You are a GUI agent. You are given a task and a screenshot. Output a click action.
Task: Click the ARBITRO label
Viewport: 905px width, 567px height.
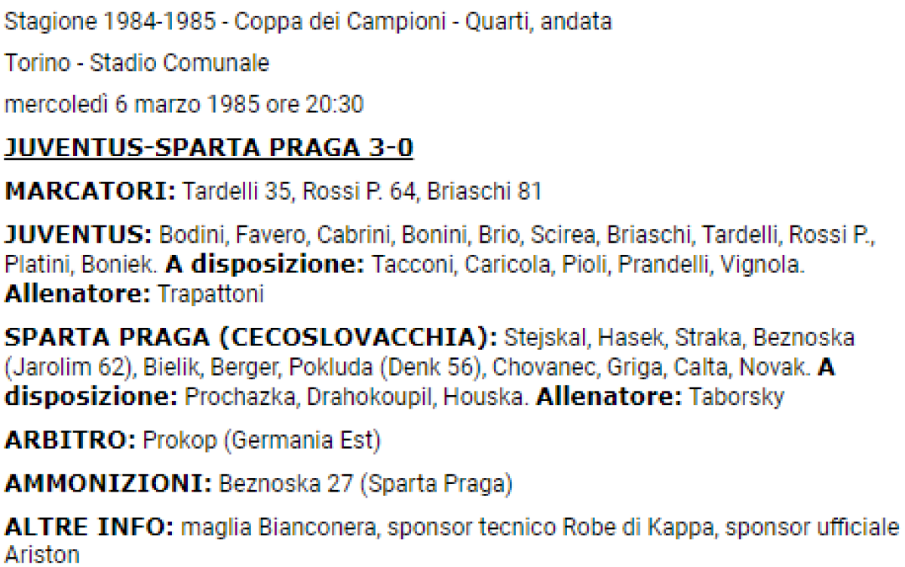click(69, 440)
